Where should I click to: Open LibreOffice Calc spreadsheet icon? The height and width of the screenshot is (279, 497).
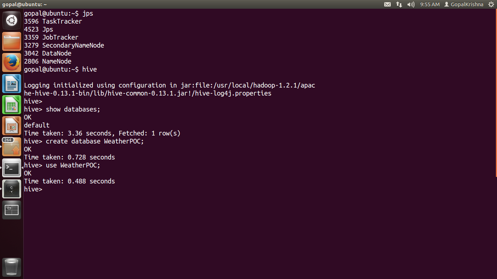tap(12, 105)
